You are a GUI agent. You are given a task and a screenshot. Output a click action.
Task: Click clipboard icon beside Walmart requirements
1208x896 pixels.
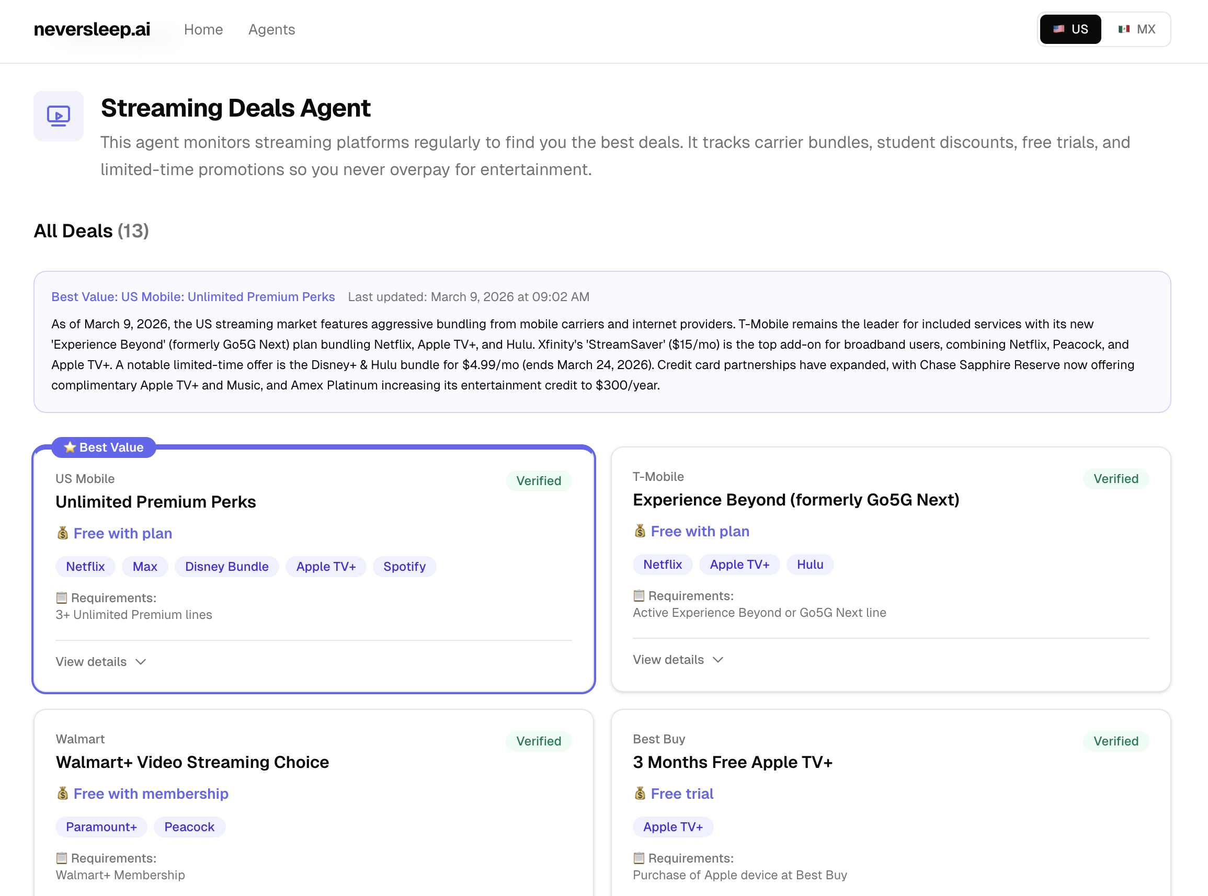[x=62, y=858]
